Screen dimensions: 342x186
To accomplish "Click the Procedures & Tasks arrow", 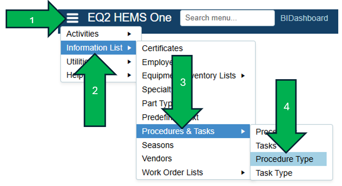I will click(x=243, y=131).
